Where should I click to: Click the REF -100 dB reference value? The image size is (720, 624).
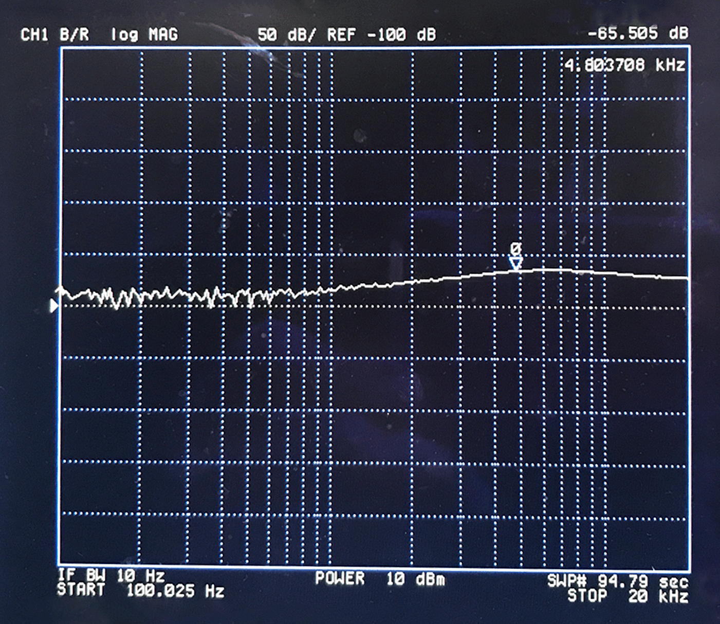(381, 35)
